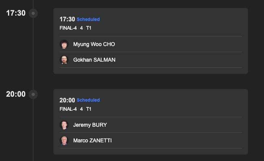Click the 20:00 time label on timeline
Image resolution: width=264 pixels, height=161 pixels.
click(16, 94)
